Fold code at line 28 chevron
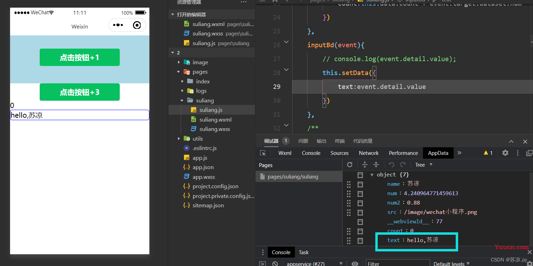The image size is (533, 266). [286, 70]
